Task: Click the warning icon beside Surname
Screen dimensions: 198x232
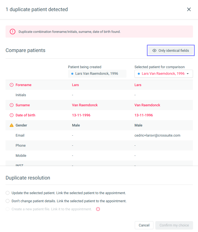Action: tap(12, 105)
